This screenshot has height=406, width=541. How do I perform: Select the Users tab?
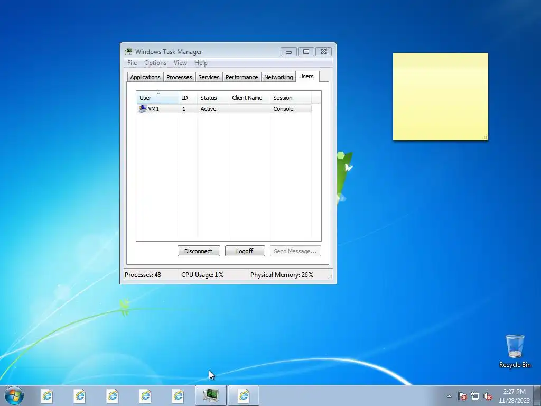[x=306, y=76]
